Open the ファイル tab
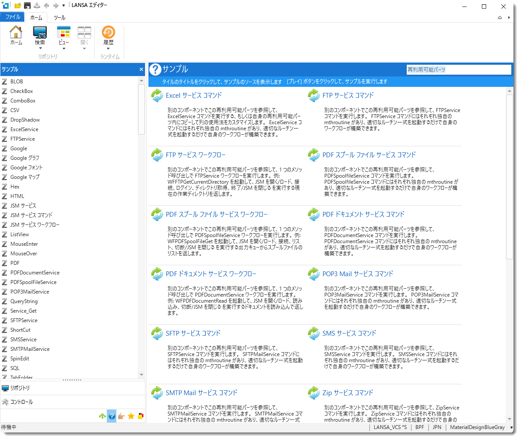The width and height of the screenshot is (520, 439). 13,17
